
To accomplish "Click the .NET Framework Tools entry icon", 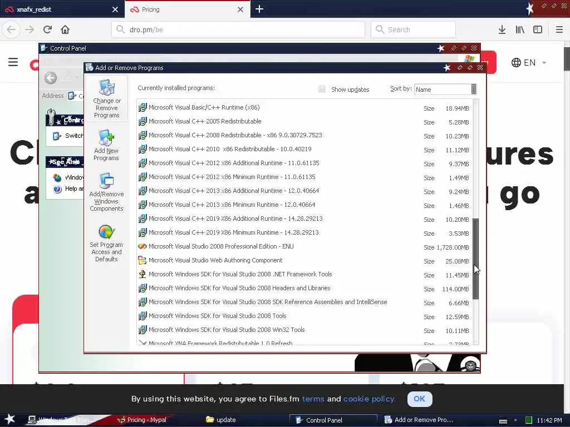I will point(142,274).
